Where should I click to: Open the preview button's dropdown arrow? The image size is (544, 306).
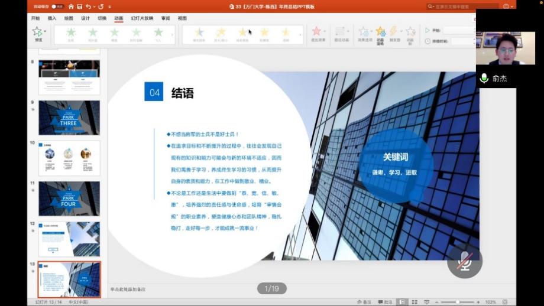point(45,31)
